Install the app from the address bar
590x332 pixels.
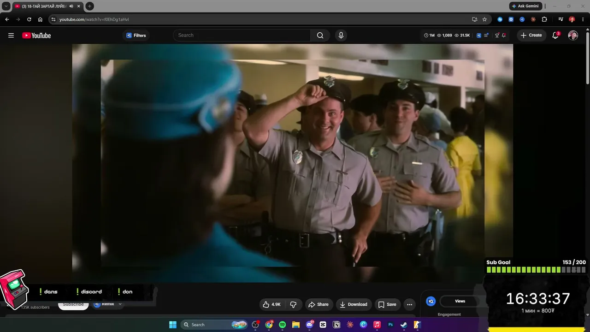(475, 19)
